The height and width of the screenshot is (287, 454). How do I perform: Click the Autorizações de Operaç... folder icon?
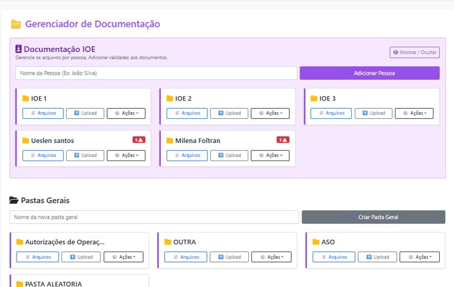(x=20, y=242)
